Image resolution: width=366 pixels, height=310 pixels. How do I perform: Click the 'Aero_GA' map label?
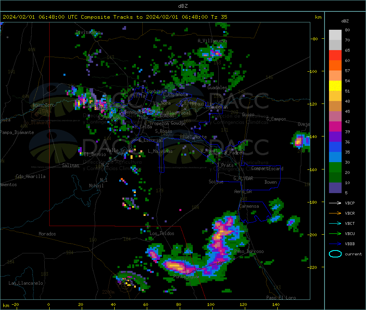click(x=243, y=191)
